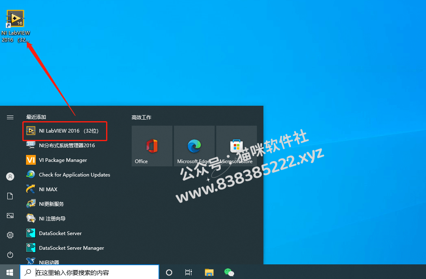Screen dimensions: 426x279
Task: Expand the Start menu hamburger button
Action: pyautogui.click(x=10, y=117)
